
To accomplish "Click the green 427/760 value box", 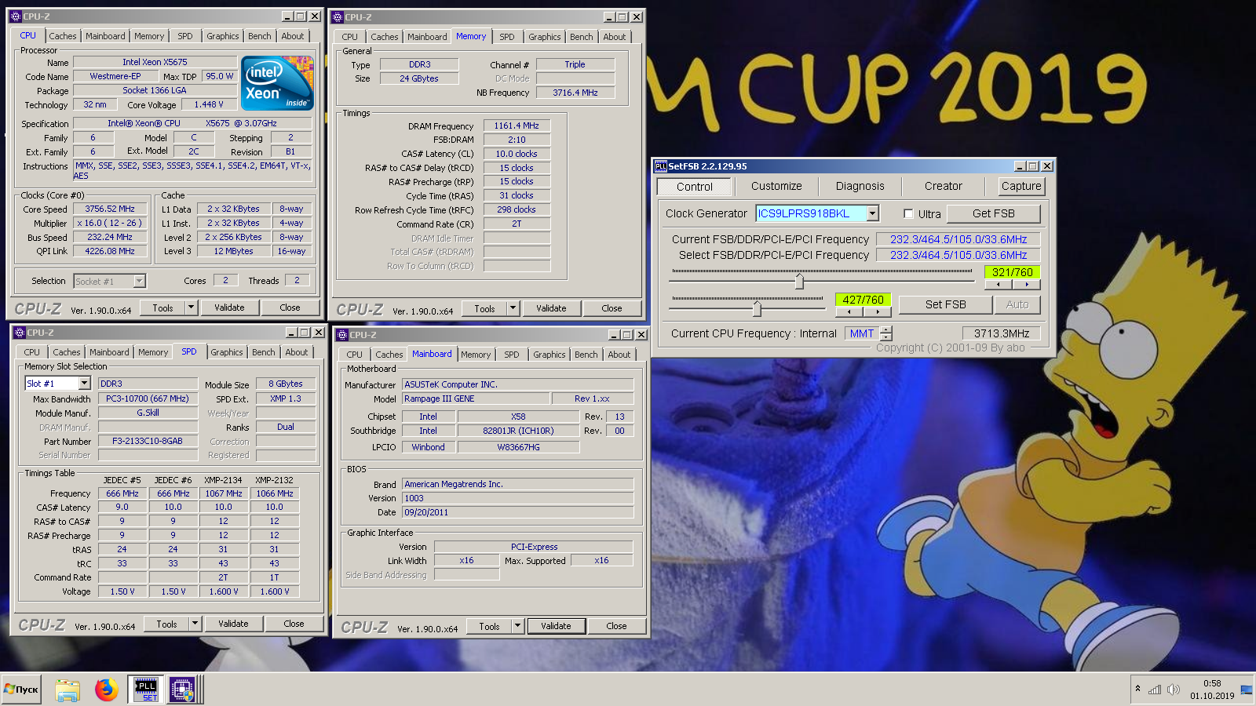I will point(863,300).
